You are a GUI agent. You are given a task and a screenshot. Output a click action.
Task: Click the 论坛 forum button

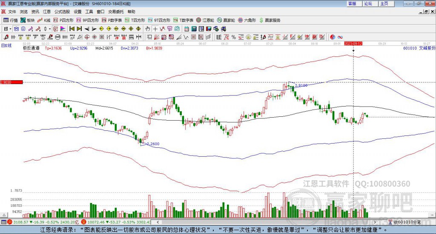pyautogui.click(x=370, y=3)
